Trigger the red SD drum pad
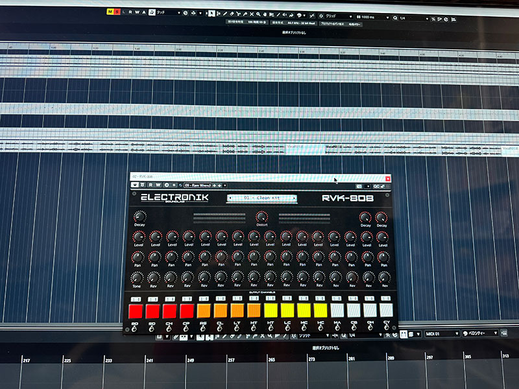Viewport: 519px width, 389px height. (152, 312)
